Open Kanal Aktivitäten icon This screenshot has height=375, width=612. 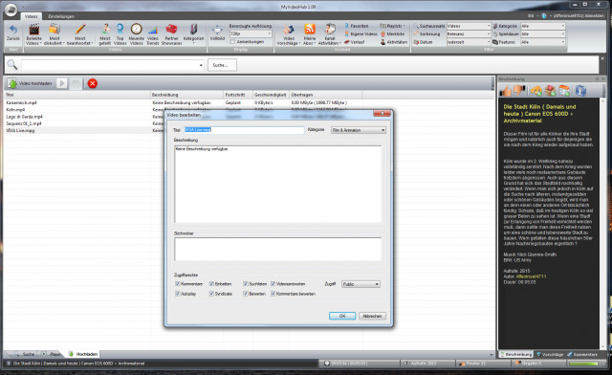[330, 34]
